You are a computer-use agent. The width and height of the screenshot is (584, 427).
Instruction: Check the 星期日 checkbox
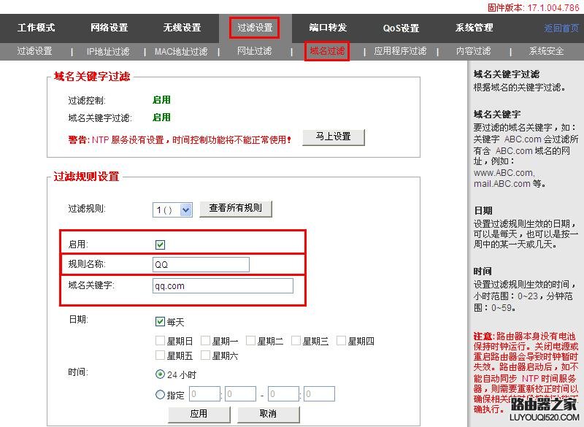pos(160,340)
